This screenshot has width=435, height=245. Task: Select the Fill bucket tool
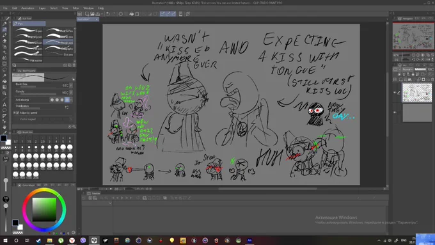click(4, 81)
